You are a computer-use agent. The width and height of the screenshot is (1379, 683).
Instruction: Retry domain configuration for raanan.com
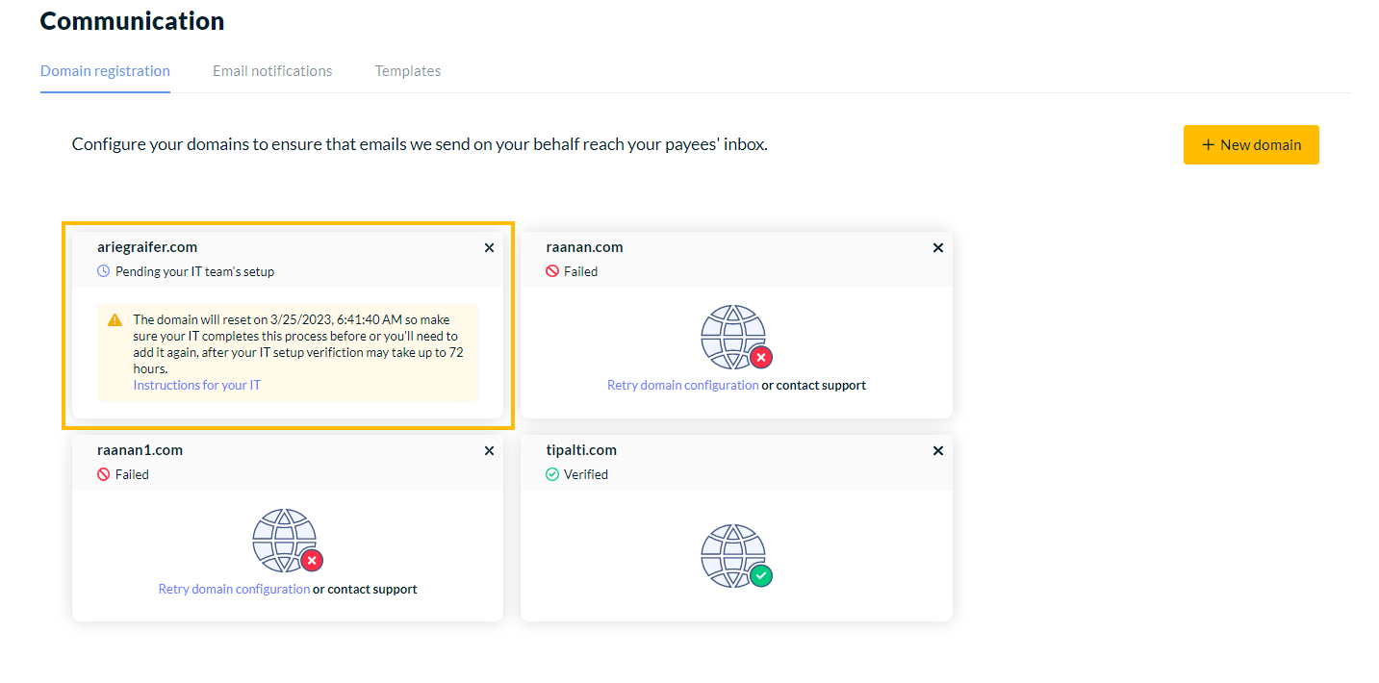click(682, 386)
